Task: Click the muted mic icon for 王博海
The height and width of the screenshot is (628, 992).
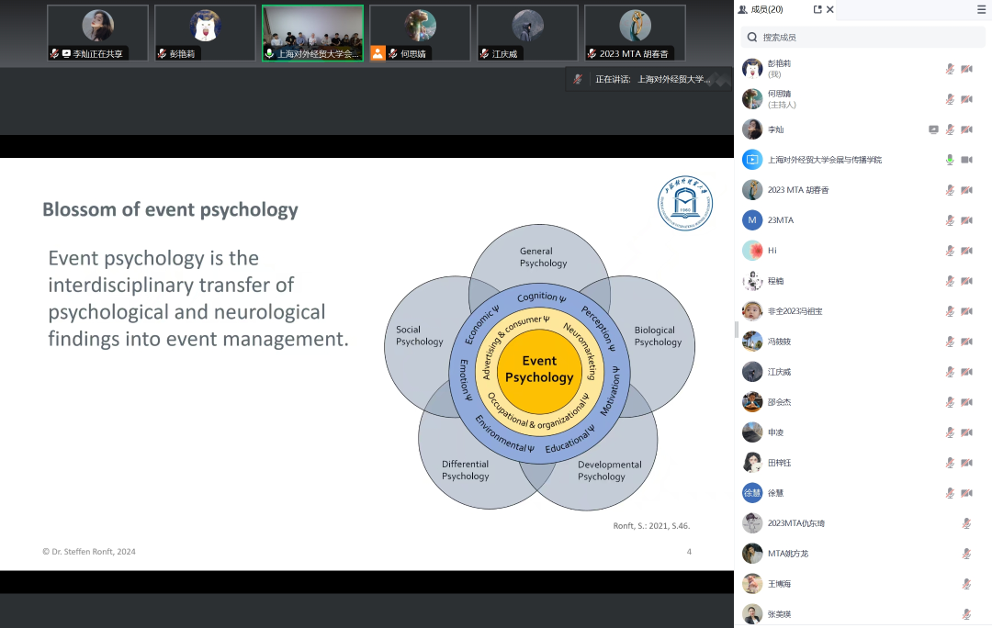Action: (966, 584)
